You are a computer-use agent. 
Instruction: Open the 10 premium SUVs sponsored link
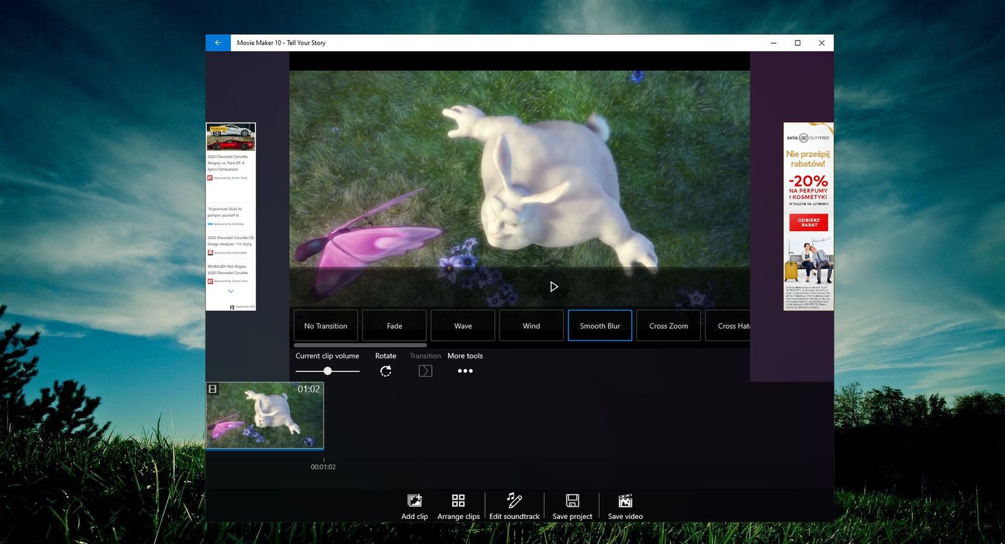click(x=224, y=212)
